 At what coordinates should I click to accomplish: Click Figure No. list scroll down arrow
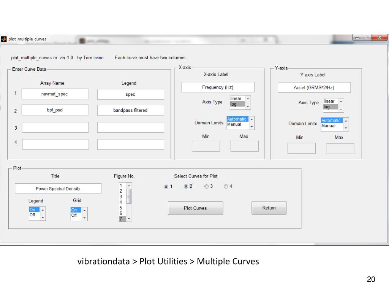[129, 219]
